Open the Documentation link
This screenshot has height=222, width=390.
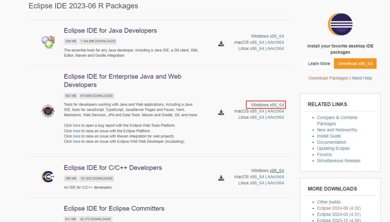(332, 142)
